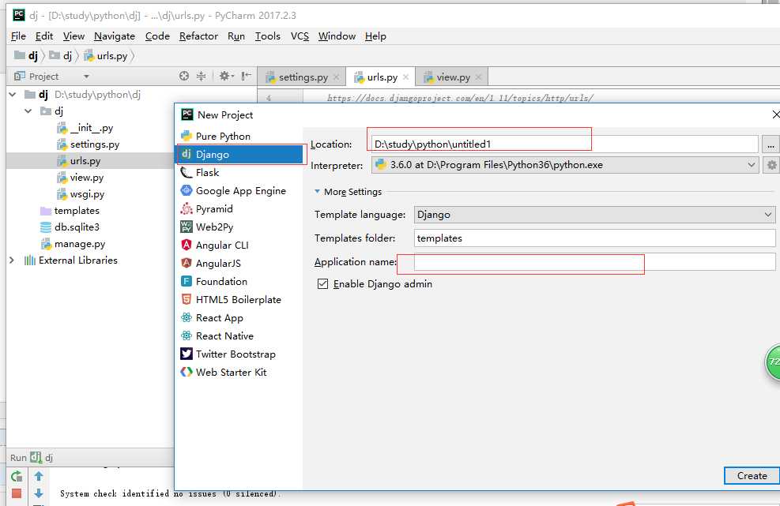Close the settings.py editor tab
780x506 pixels.
coord(337,77)
